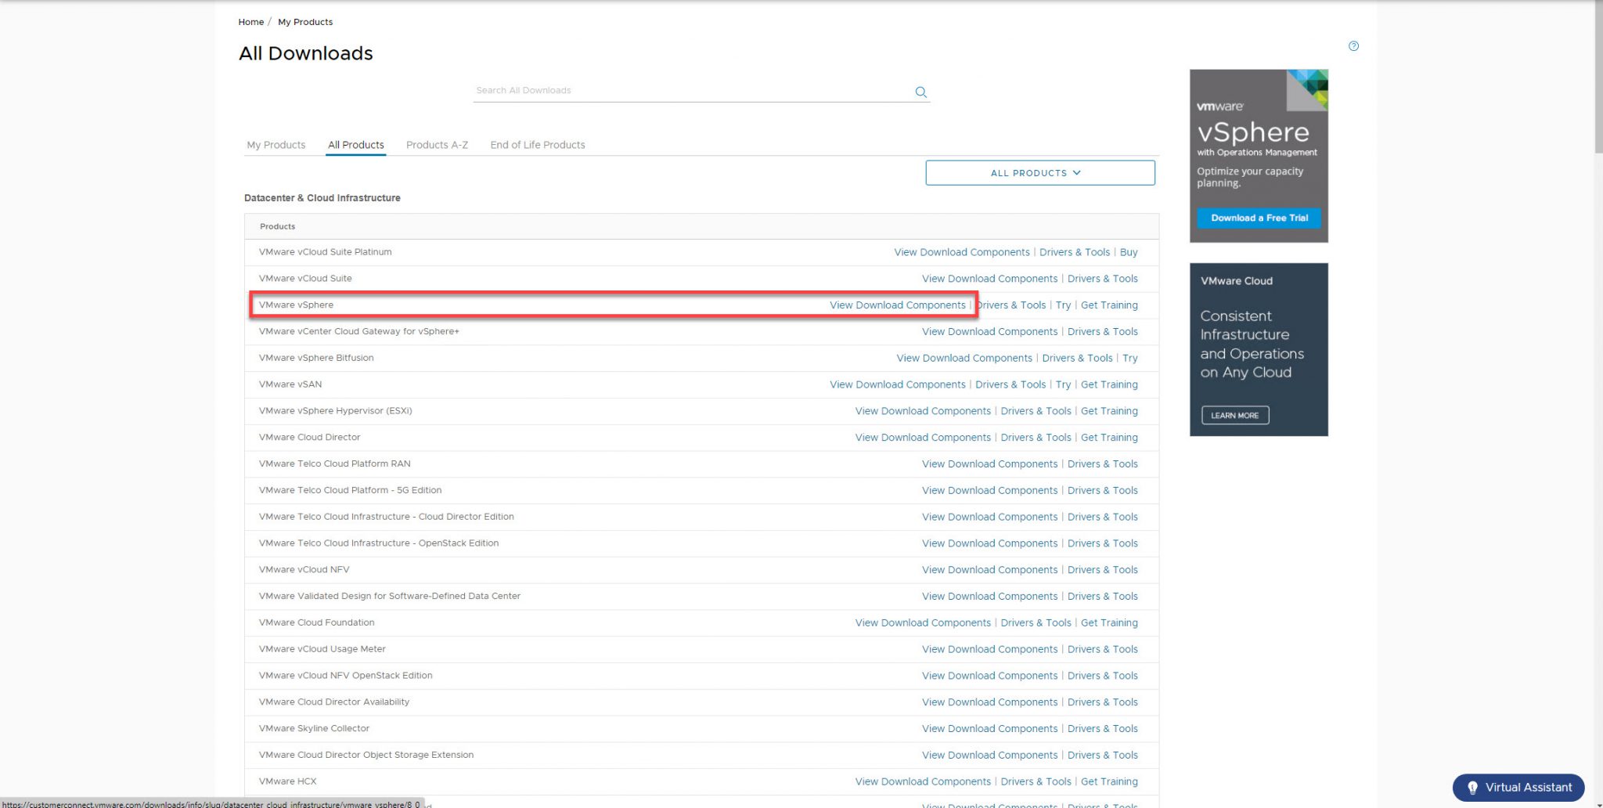Open the Virtual Assistant chat
The image size is (1603, 808).
1518,788
